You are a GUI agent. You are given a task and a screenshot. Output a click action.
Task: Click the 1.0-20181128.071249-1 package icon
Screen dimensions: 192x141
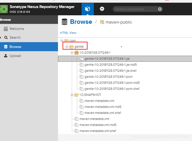coord(77,53)
